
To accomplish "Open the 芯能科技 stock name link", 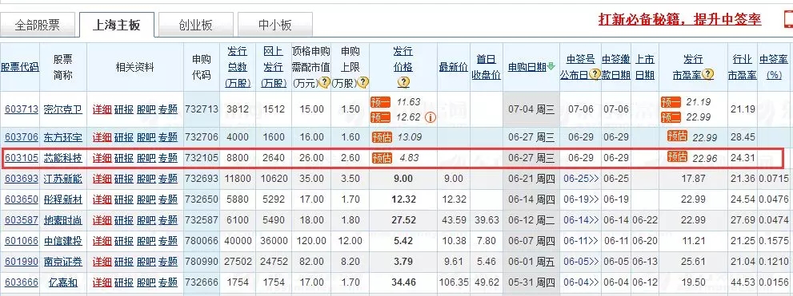I will pos(62,158).
